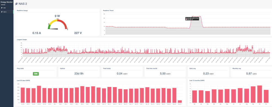
Task: Click the Nov 24 bar in Last 30 days
Action: [180, 102]
